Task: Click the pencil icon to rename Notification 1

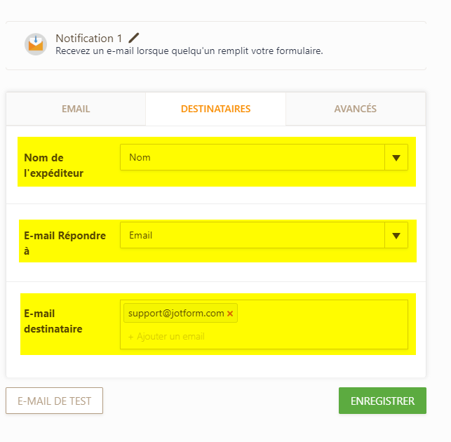Action: click(x=133, y=38)
